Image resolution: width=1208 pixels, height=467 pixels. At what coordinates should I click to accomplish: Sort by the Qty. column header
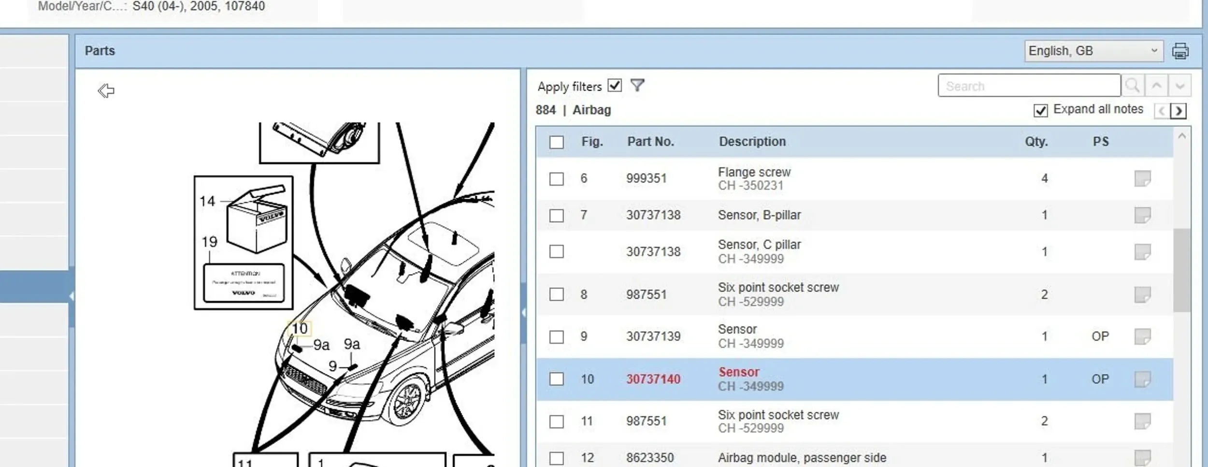(x=1036, y=142)
